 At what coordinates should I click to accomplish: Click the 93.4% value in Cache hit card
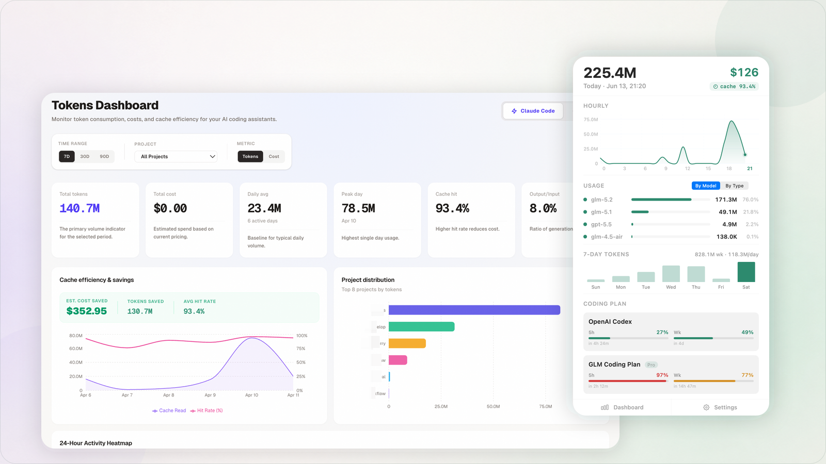point(452,208)
